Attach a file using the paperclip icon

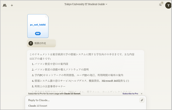[142, 100]
